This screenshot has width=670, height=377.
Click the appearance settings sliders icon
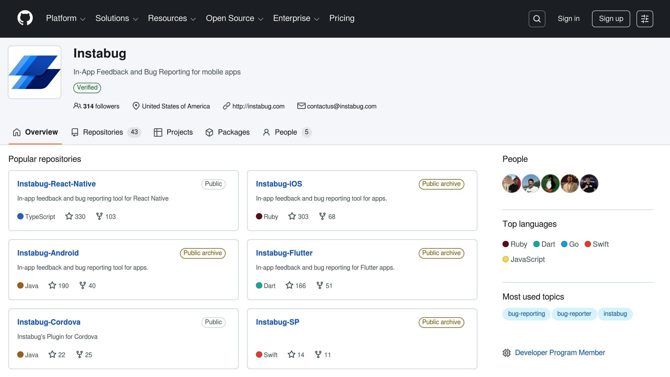(644, 19)
